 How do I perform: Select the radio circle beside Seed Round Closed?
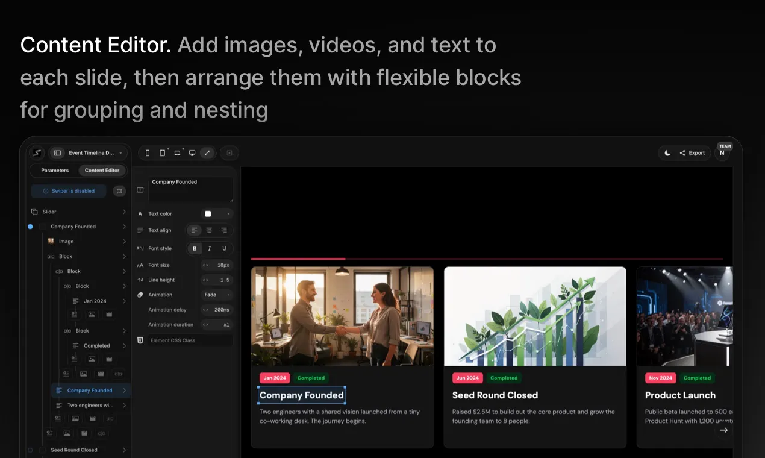pyautogui.click(x=30, y=450)
